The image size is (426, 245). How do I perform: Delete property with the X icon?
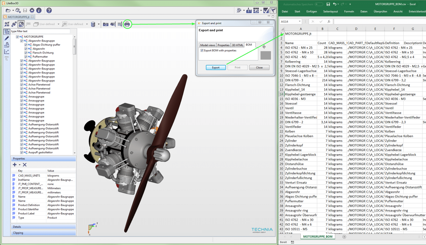tap(24, 165)
